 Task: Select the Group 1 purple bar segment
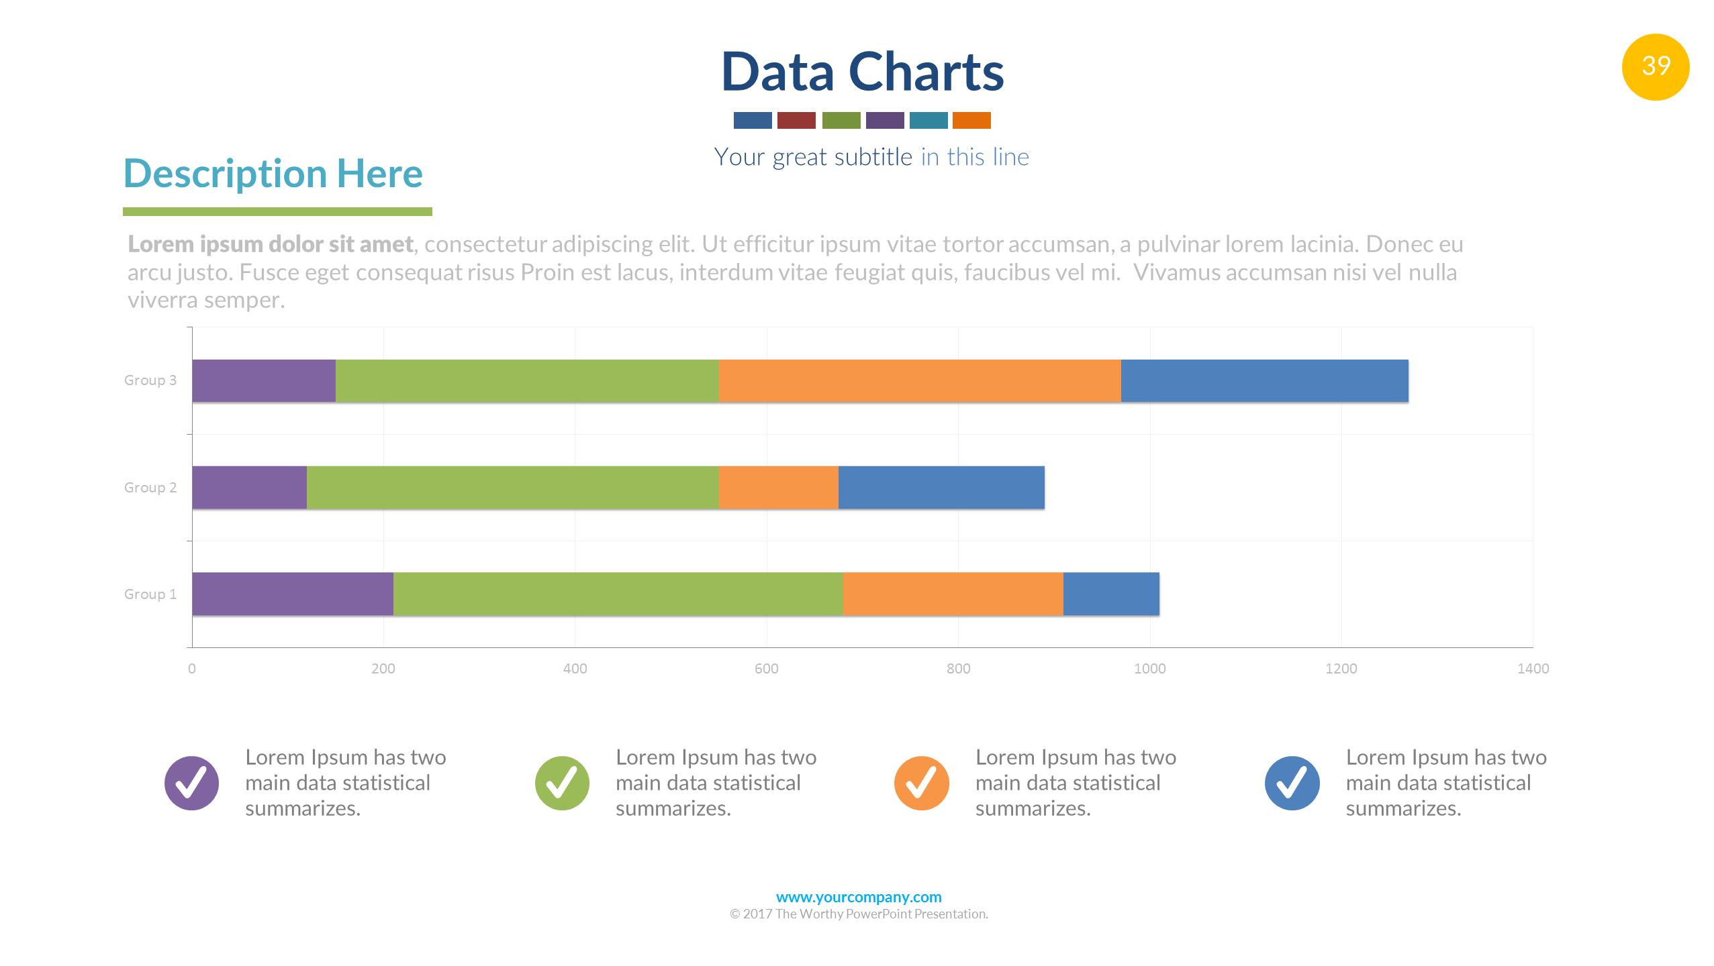(292, 594)
